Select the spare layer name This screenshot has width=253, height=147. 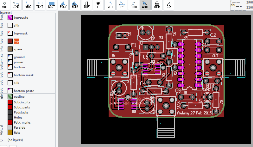coord(18,49)
